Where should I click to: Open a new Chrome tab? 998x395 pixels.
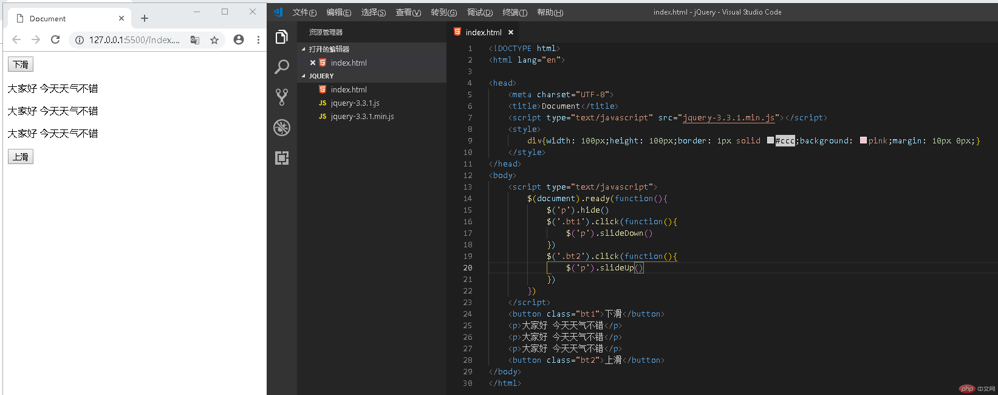click(145, 18)
